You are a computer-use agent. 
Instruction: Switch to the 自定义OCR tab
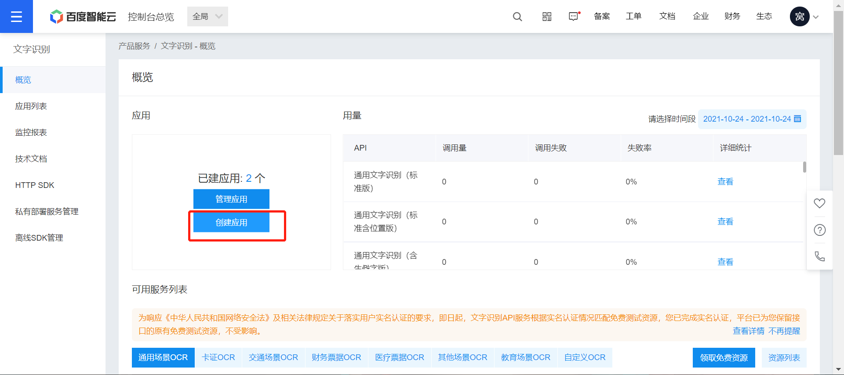[x=585, y=357]
